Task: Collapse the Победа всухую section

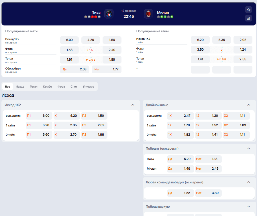Action: [249, 207]
